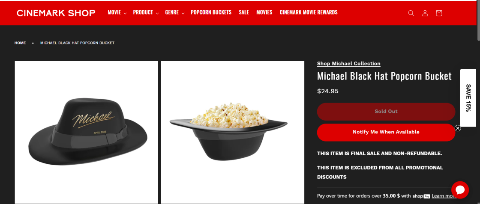The width and height of the screenshot is (480, 204).
Task: Expand the Movie dropdown menu
Action: click(117, 12)
